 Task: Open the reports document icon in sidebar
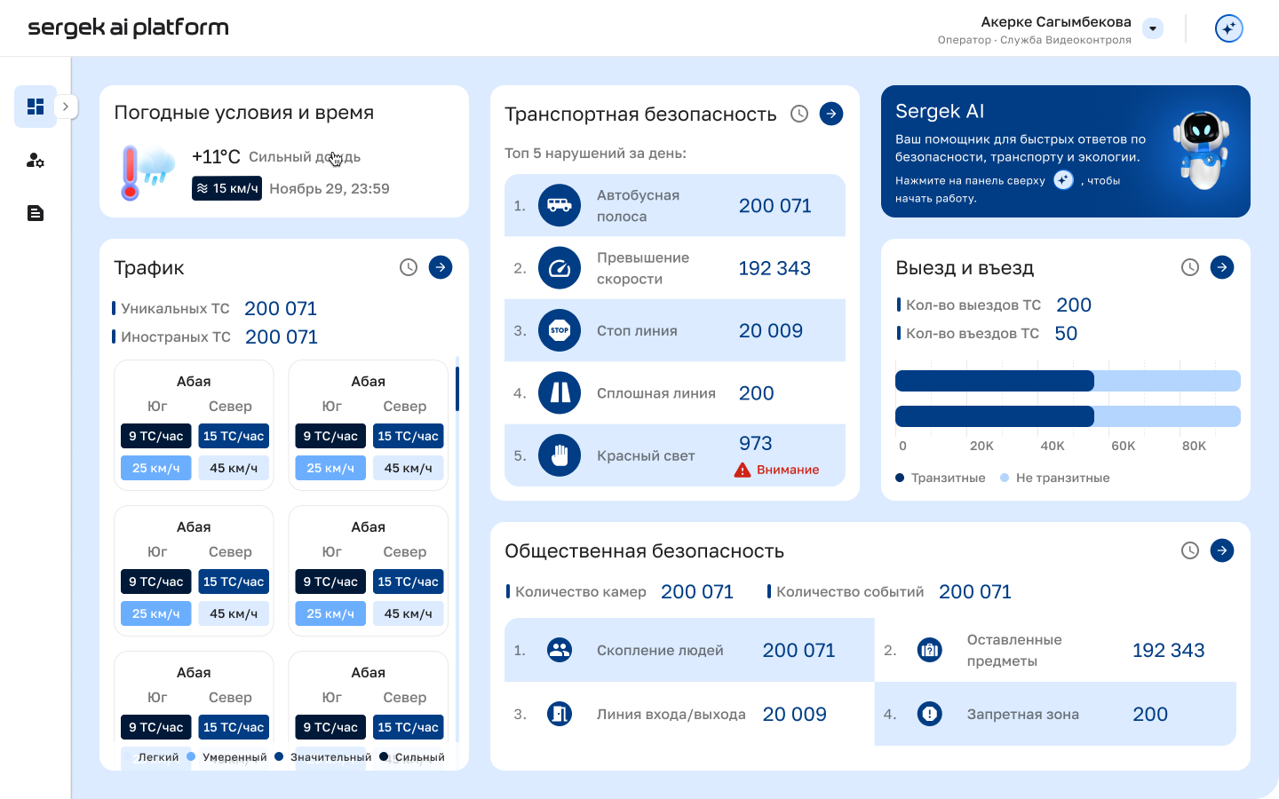[36, 213]
